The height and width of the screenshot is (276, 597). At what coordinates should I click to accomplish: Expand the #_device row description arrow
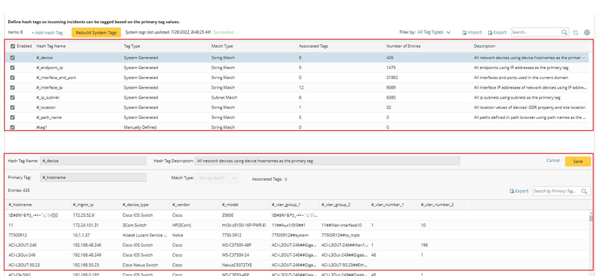click(x=584, y=58)
